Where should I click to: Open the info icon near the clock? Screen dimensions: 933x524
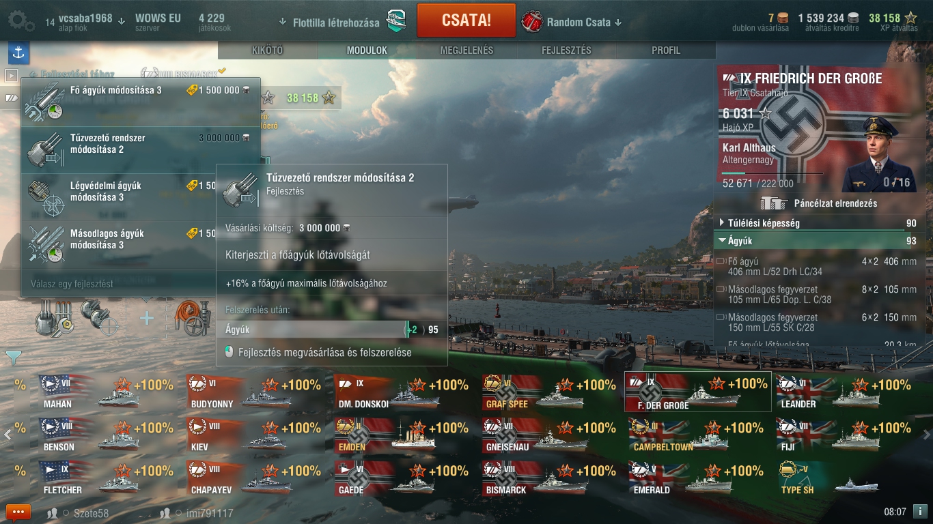(x=919, y=511)
